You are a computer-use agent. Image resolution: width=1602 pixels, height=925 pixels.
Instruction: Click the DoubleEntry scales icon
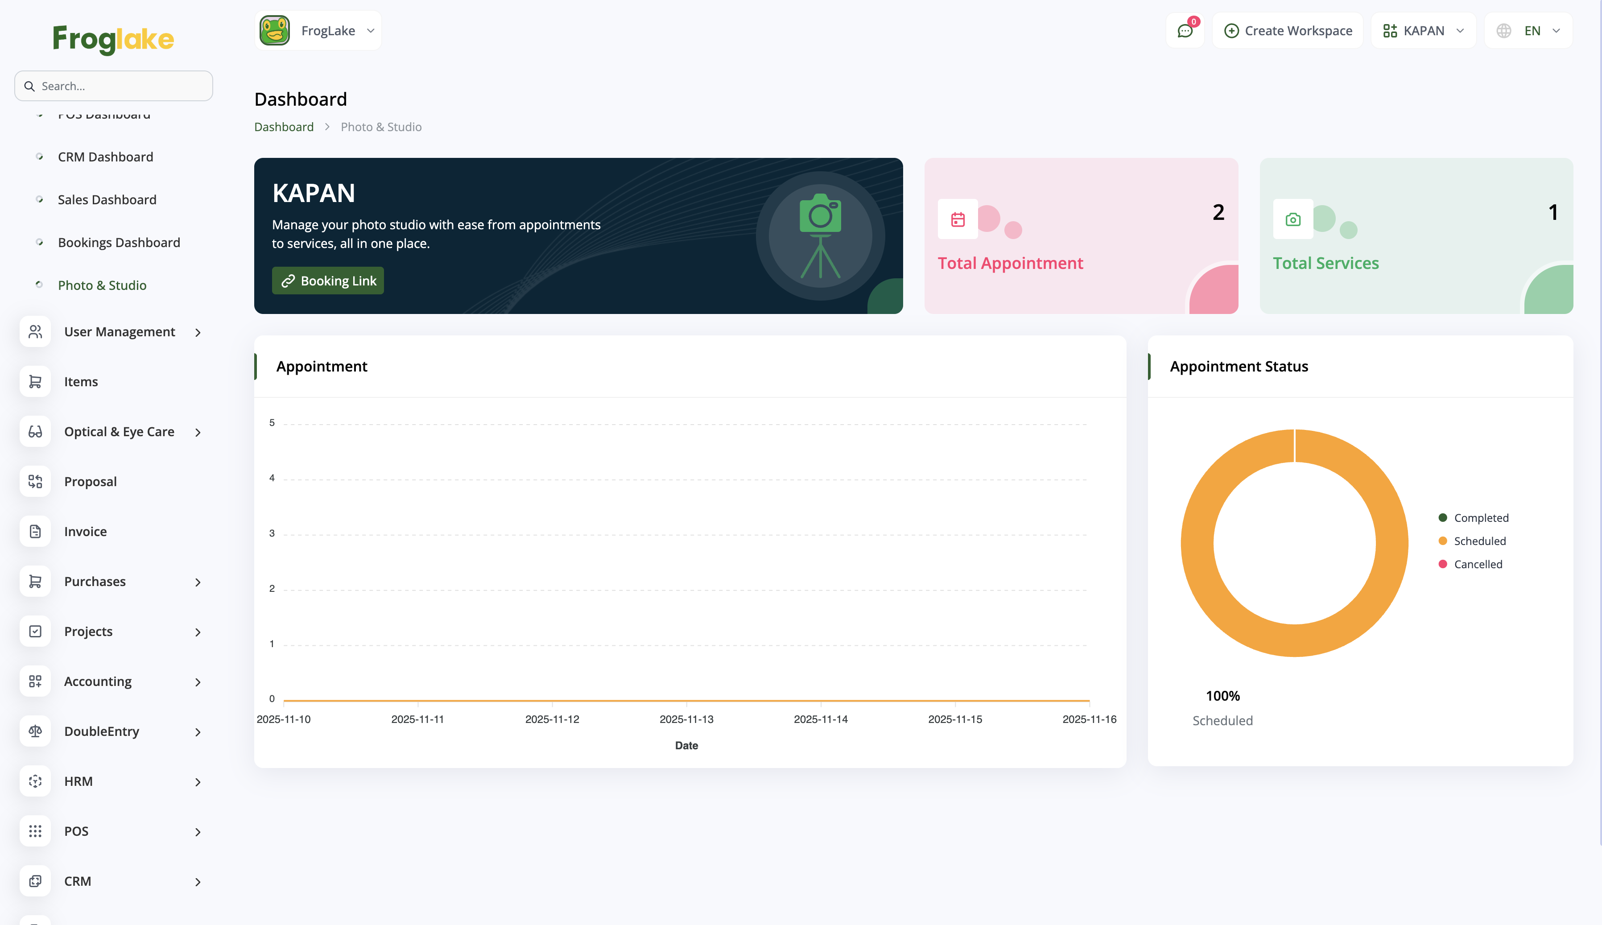(35, 731)
